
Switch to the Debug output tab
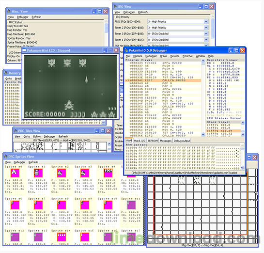pyautogui.click(x=182, y=141)
